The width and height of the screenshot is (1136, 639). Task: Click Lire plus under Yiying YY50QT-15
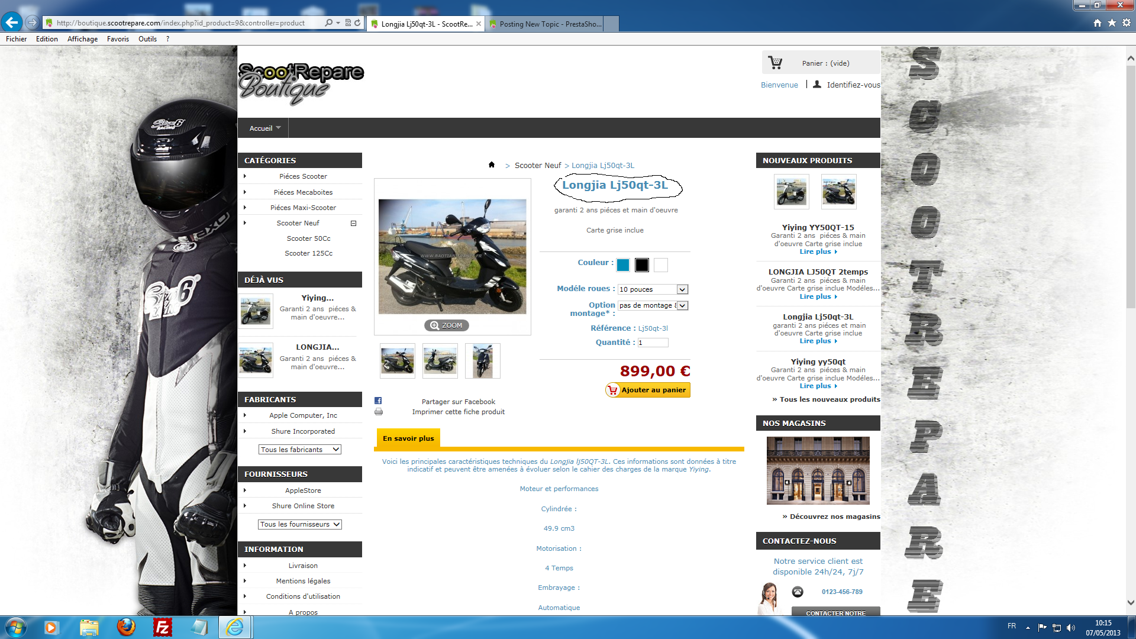coord(818,251)
